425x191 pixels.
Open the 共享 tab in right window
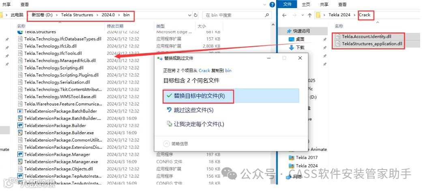(324, 4)
